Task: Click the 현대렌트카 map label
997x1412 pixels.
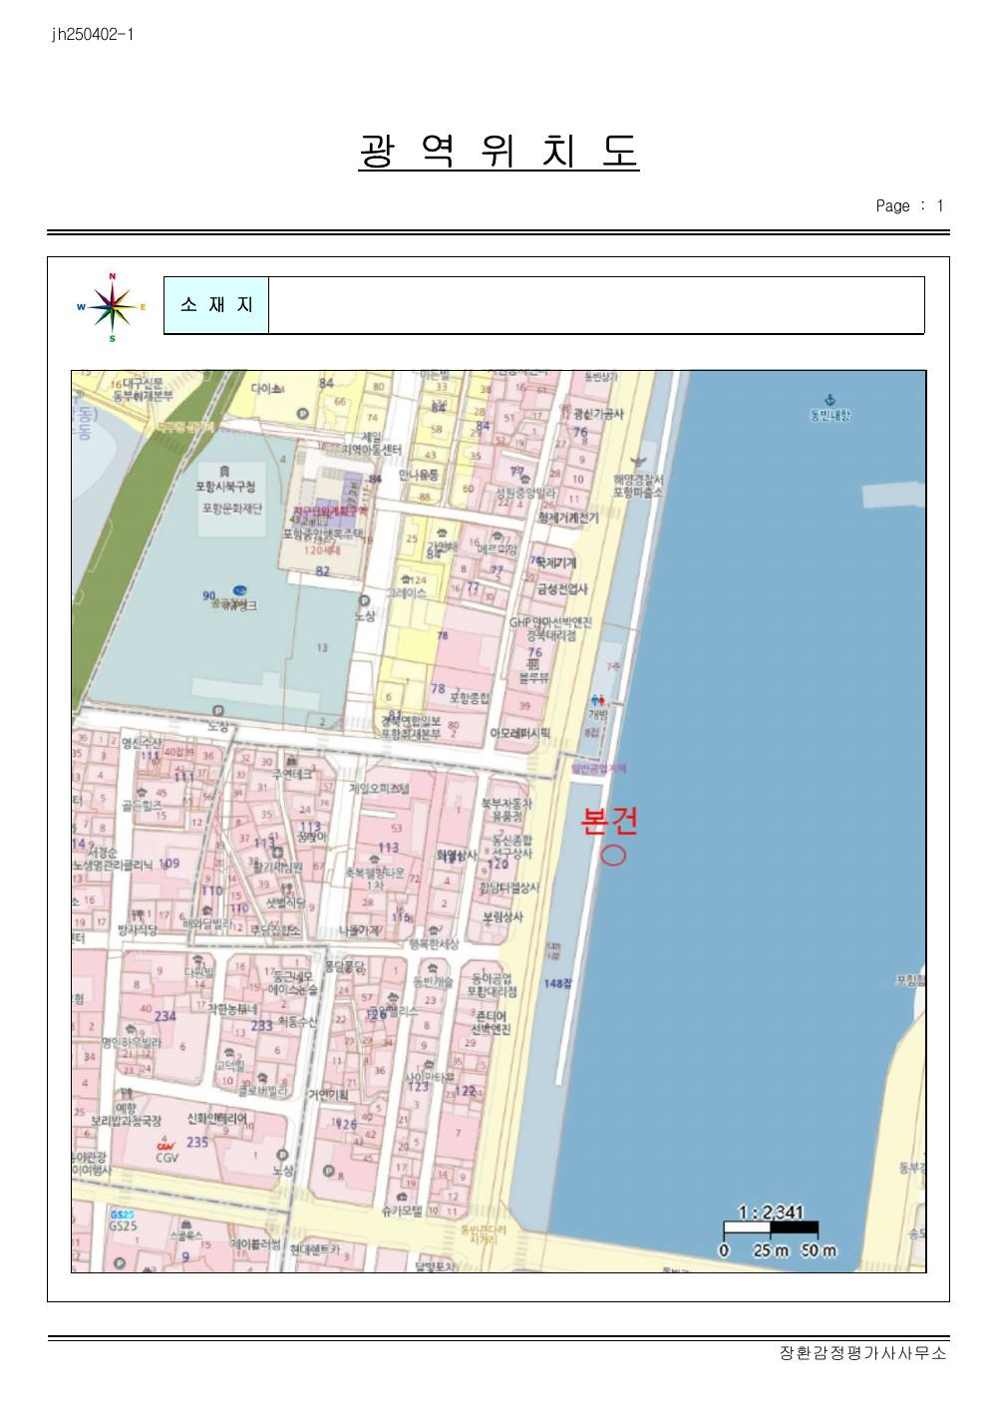Action: point(315,1248)
